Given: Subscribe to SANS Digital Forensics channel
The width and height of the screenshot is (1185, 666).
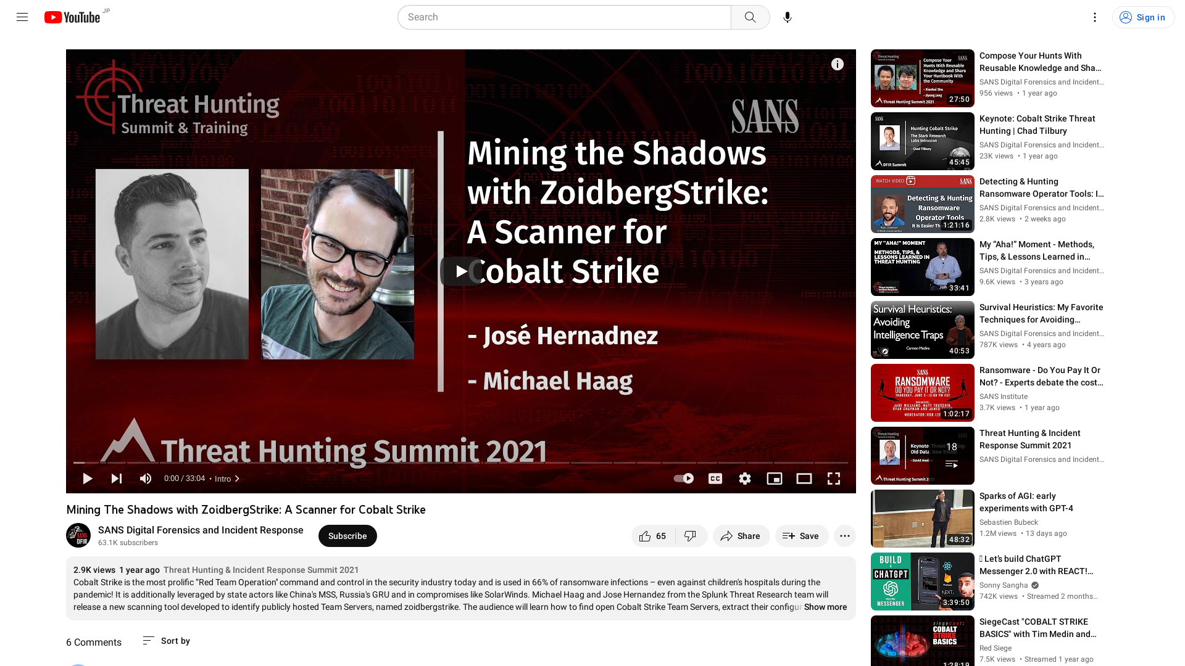Looking at the screenshot, I should [347, 536].
